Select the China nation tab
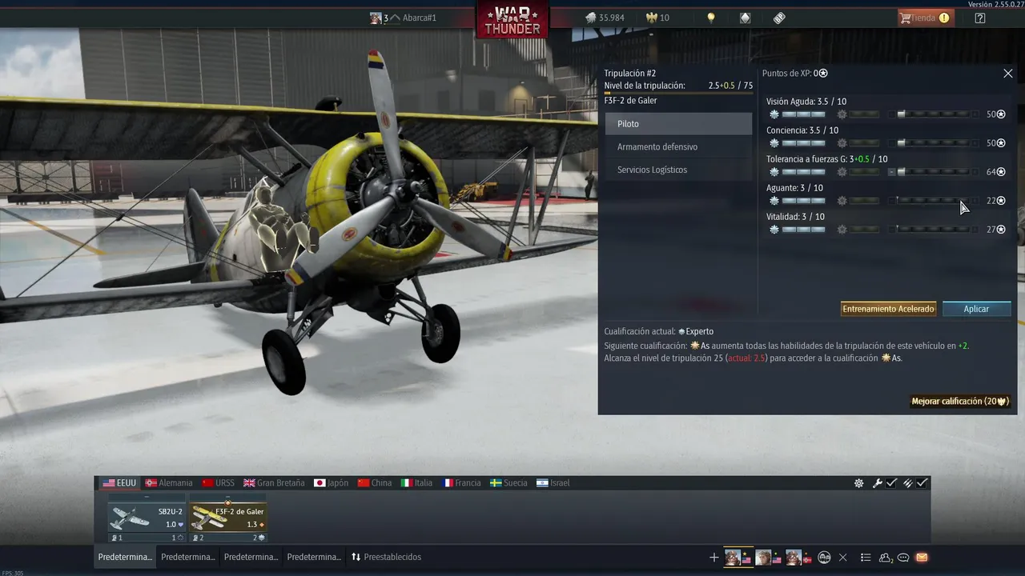 click(x=375, y=483)
